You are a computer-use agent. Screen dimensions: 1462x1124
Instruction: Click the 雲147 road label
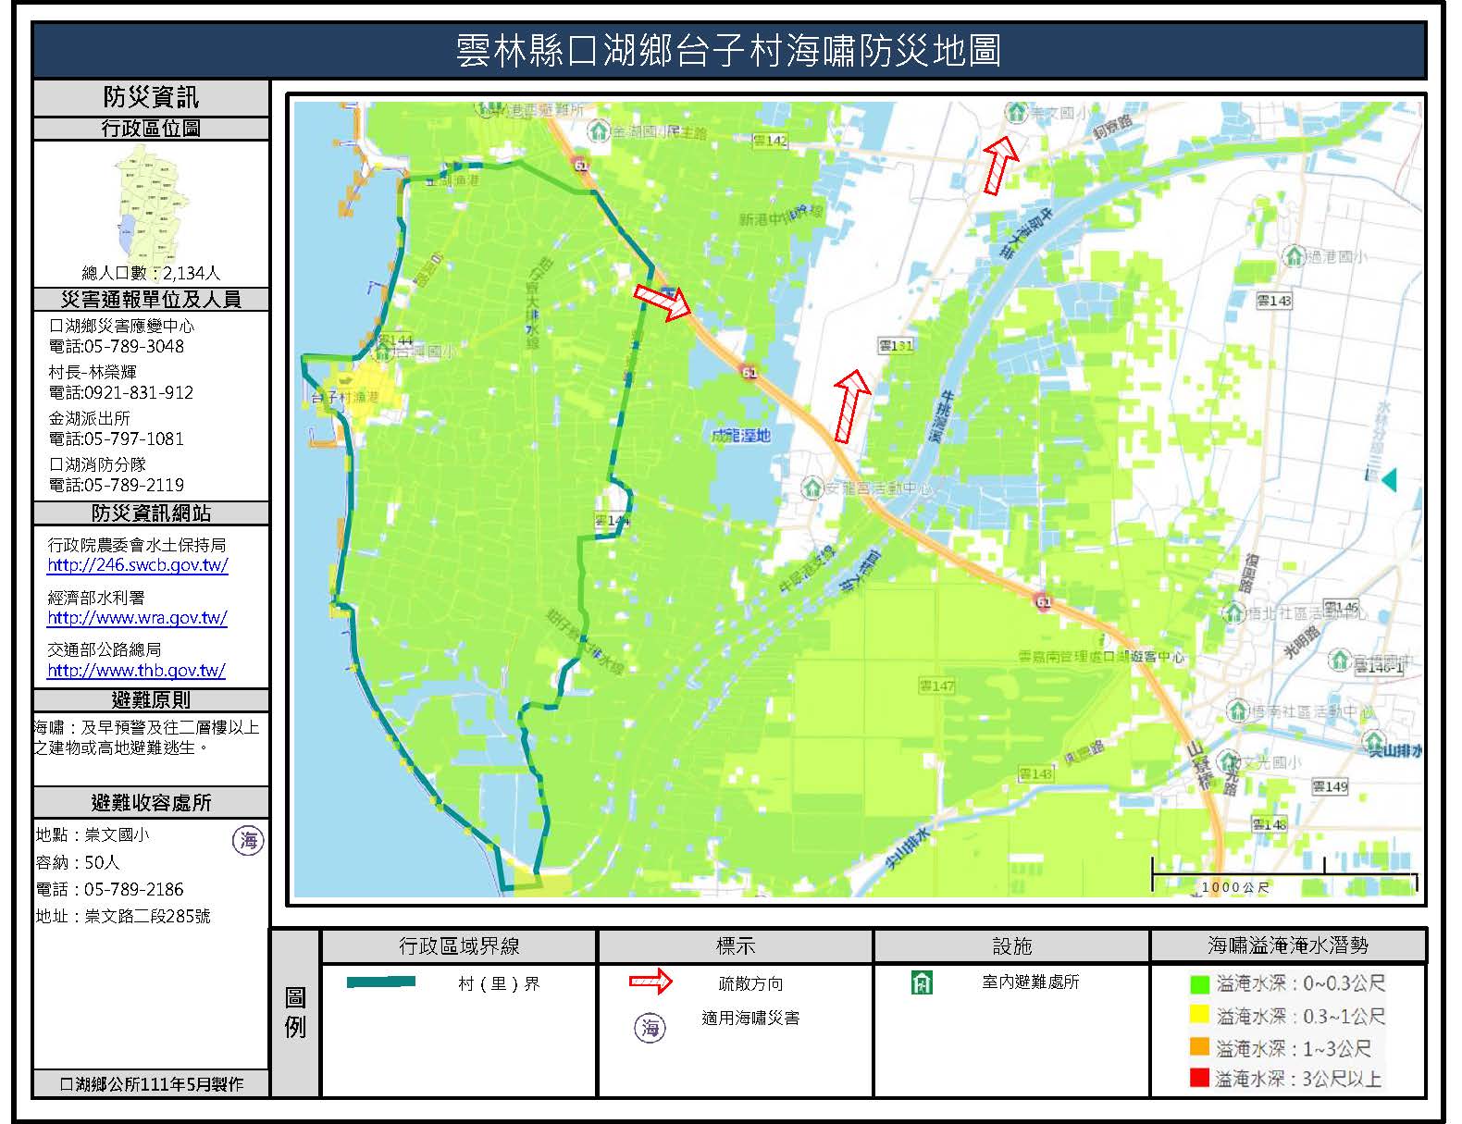coord(936,686)
